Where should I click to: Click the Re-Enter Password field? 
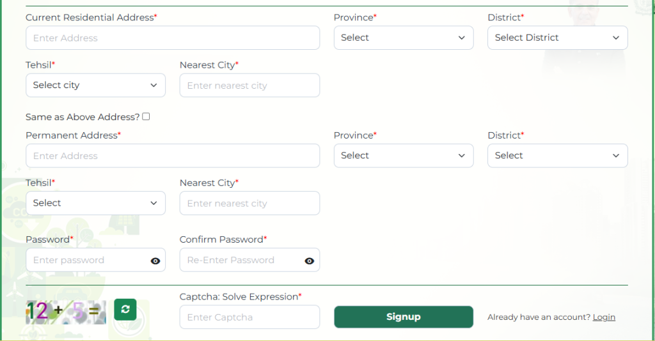(x=241, y=261)
